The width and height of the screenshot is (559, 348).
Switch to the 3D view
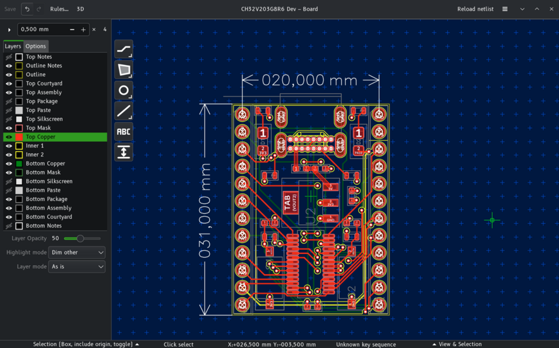[80, 9]
